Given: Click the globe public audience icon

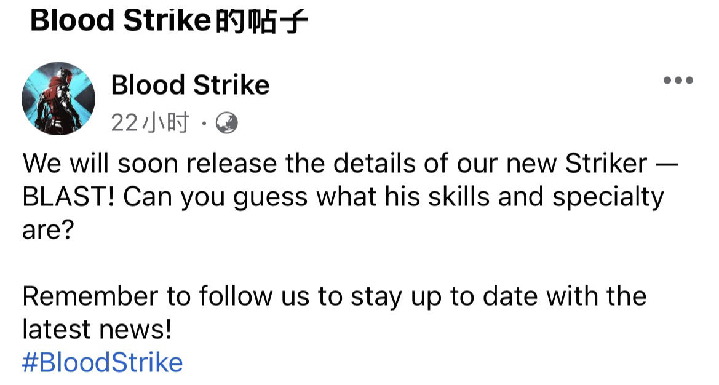Looking at the screenshot, I should coord(226,123).
